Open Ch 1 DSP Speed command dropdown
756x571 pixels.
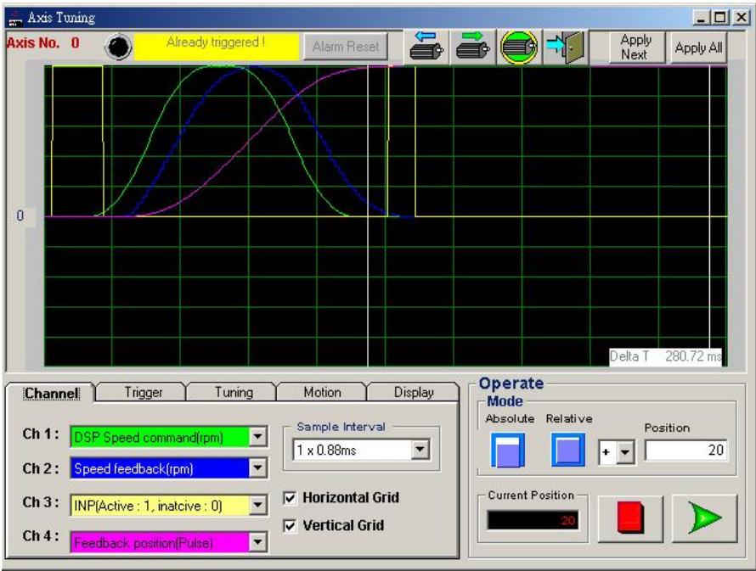(258, 437)
